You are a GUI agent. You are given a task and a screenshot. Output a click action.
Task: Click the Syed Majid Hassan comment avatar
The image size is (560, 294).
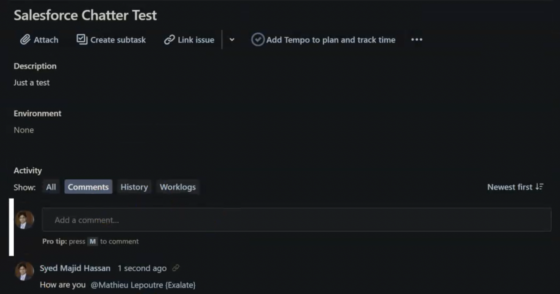pos(24,271)
